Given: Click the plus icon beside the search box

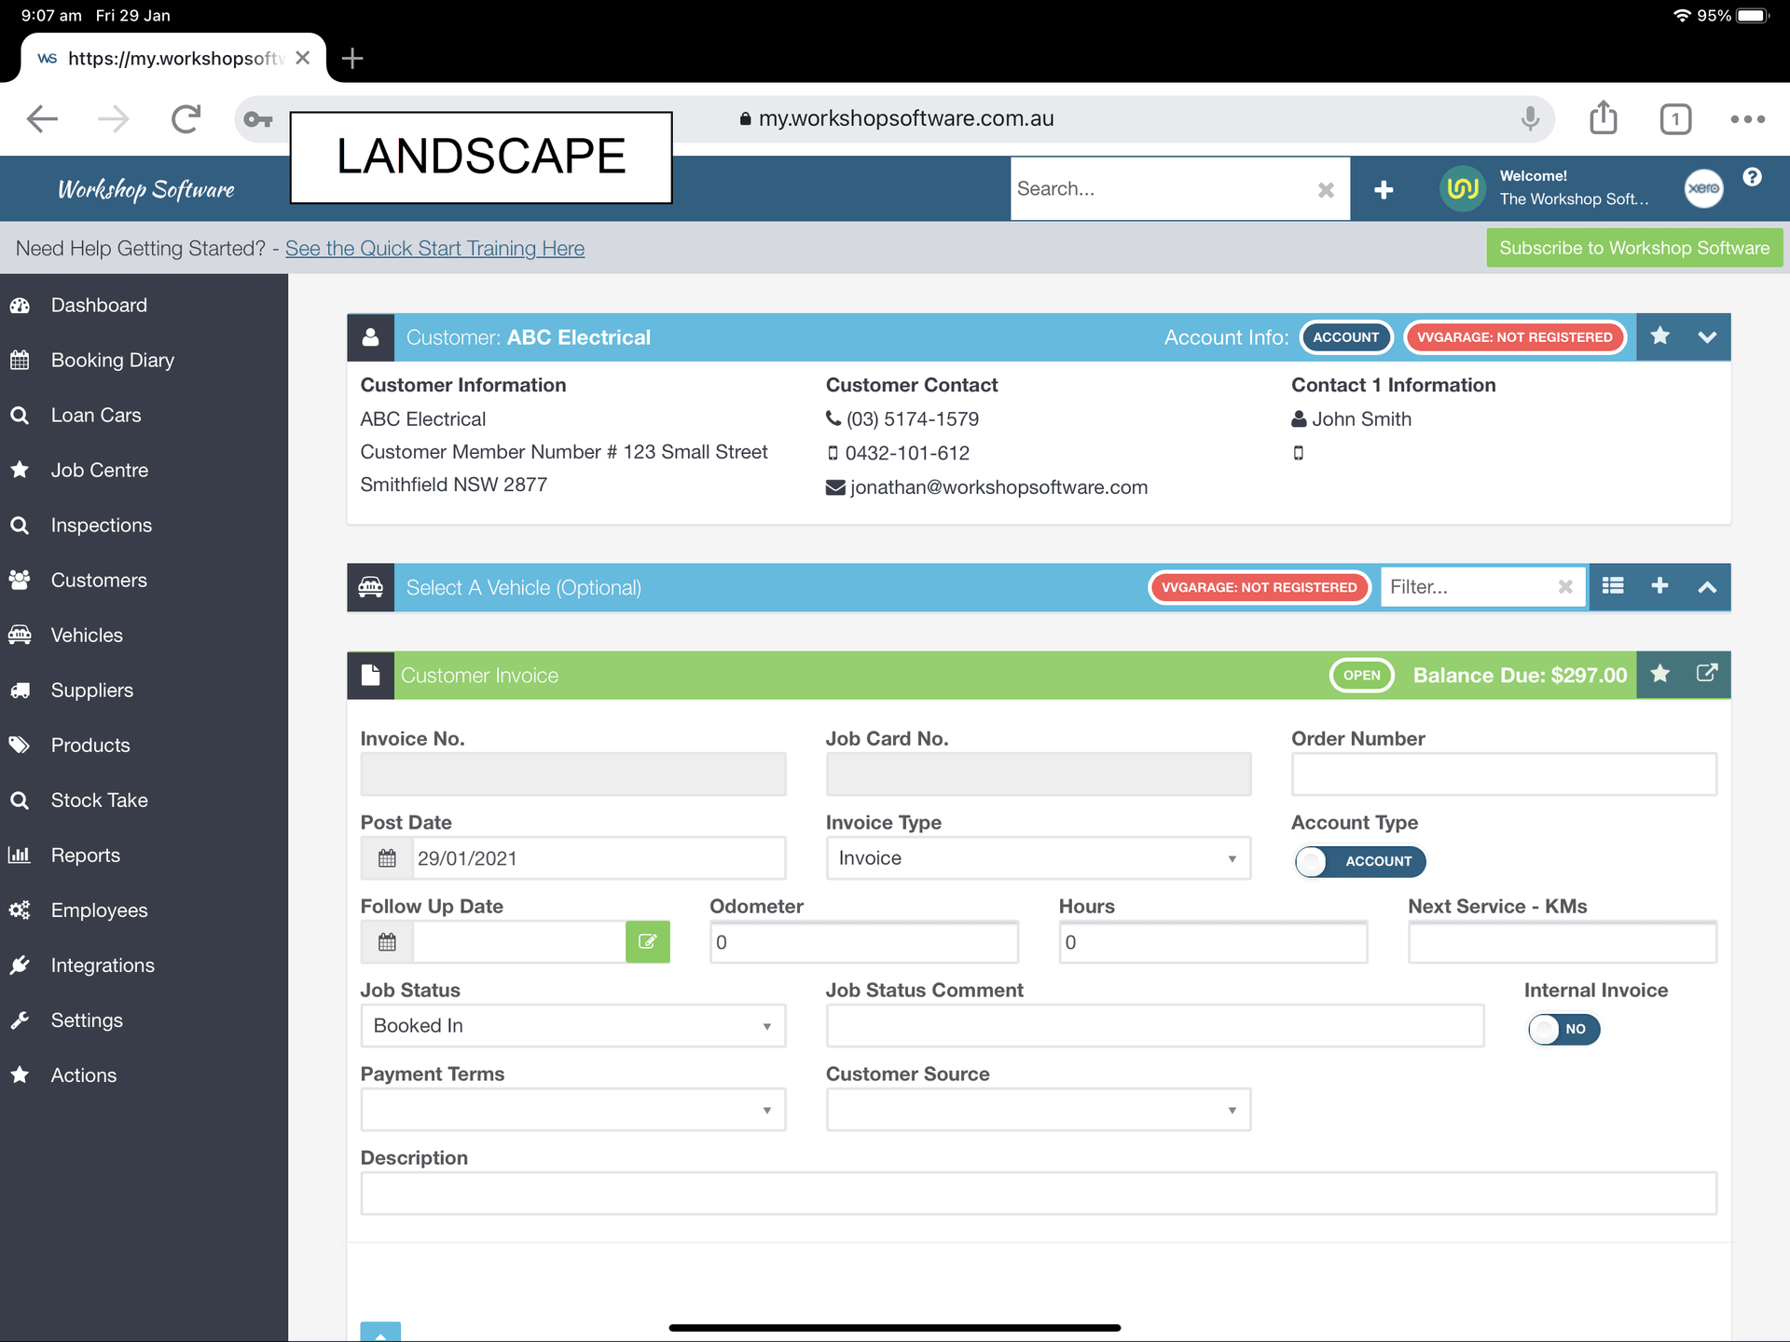Looking at the screenshot, I should 1384,190.
